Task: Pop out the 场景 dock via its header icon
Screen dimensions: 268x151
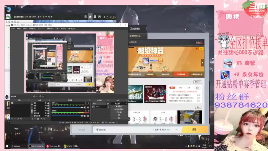Action: [x=29, y=100]
